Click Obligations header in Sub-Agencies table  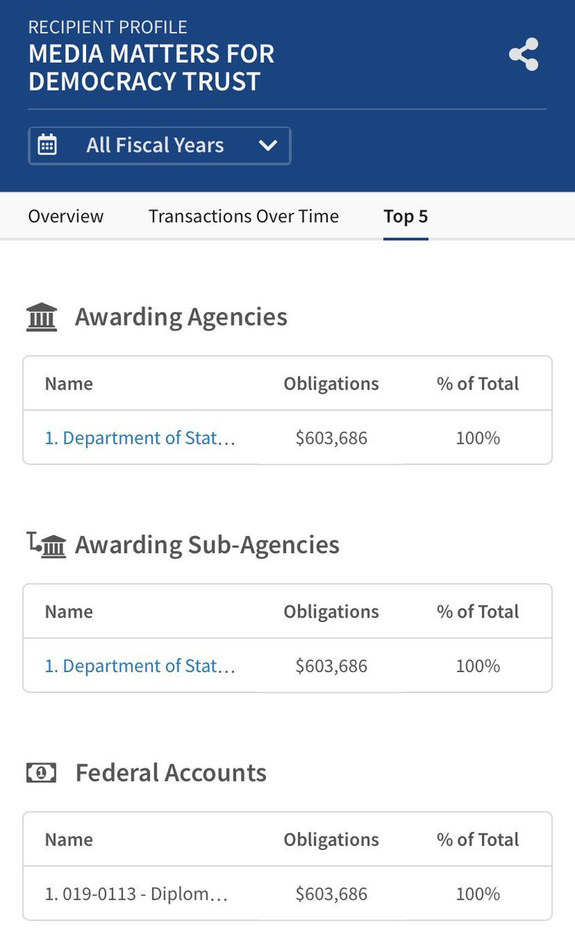331,611
